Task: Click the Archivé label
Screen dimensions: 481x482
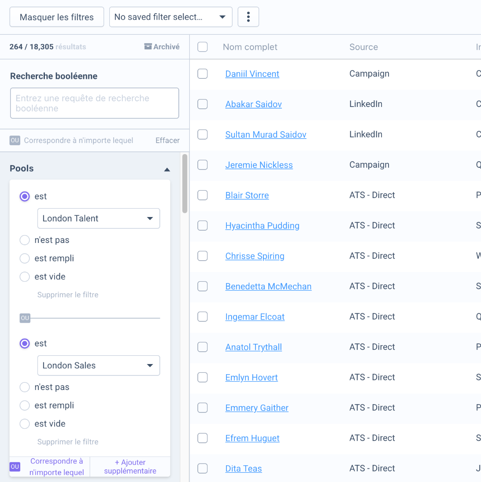Action: [166, 47]
